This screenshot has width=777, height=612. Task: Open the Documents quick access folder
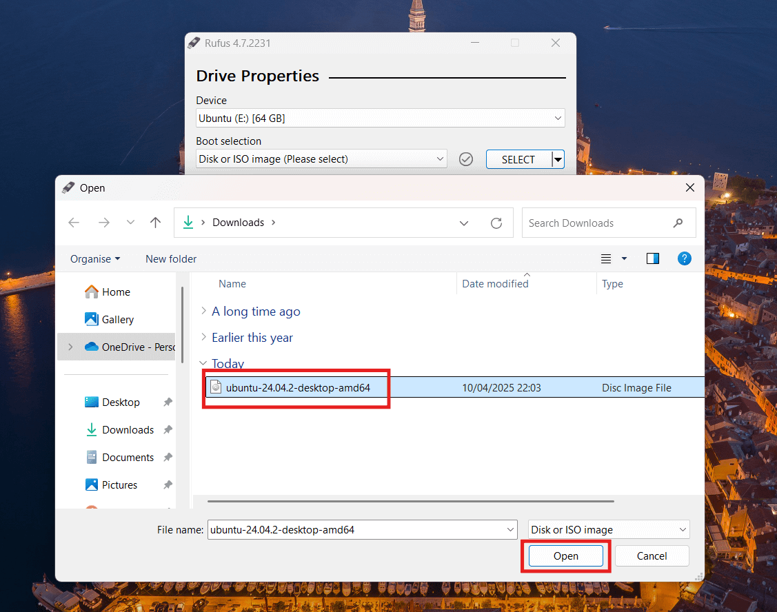tap(119, 457)
